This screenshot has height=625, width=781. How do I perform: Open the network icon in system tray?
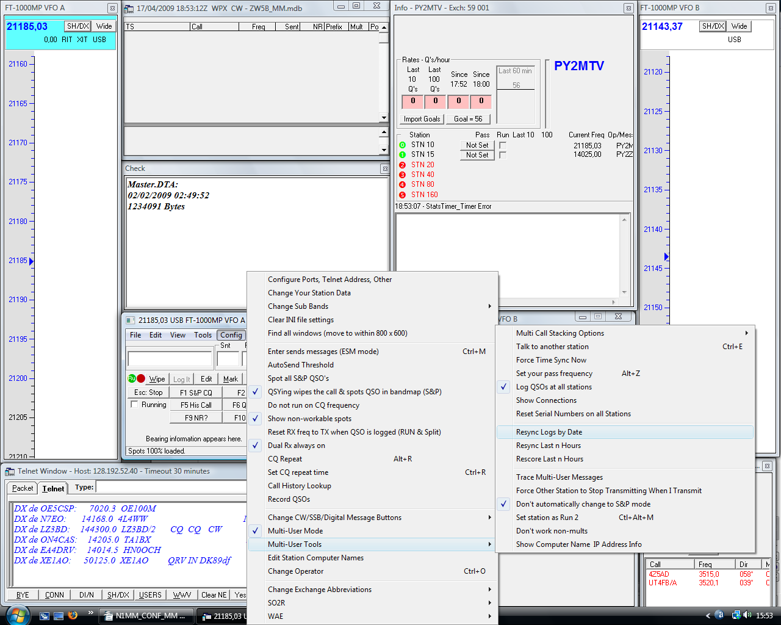coord(736,615)
